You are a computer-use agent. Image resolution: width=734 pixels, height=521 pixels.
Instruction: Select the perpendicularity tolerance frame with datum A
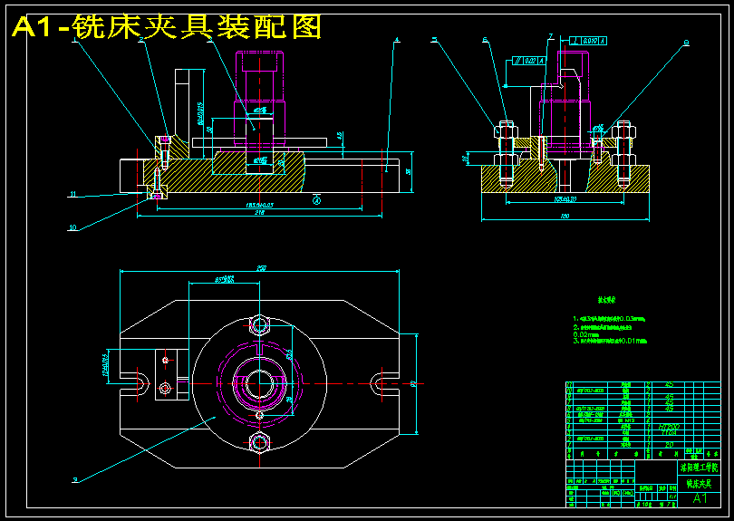tap(588, 41)
